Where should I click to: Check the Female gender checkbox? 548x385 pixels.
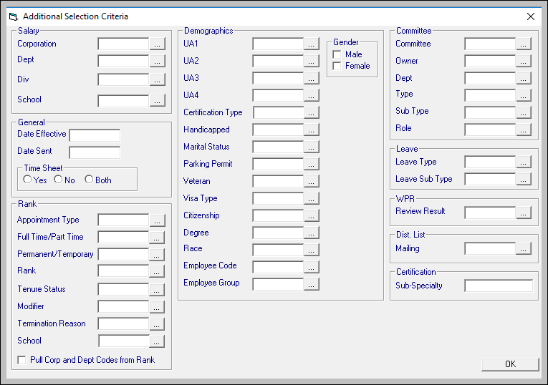[x=337, y=66]
